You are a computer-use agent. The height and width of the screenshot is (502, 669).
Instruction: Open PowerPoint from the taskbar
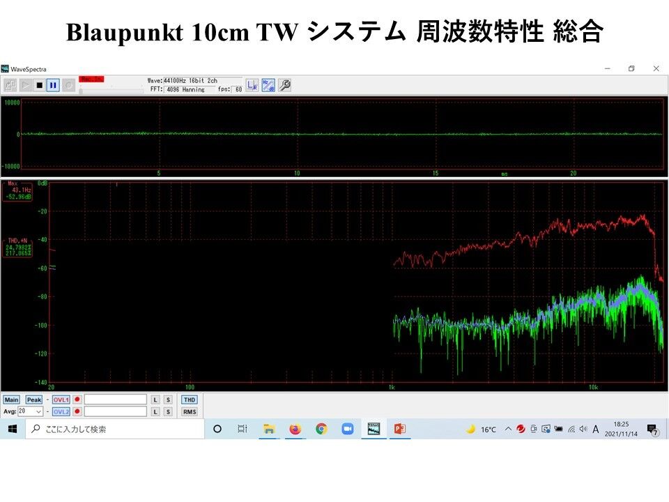pos(400,429)
